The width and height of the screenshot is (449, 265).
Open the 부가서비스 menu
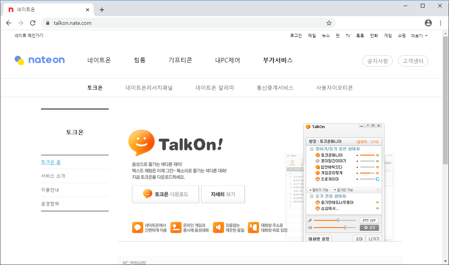[278, 60]
